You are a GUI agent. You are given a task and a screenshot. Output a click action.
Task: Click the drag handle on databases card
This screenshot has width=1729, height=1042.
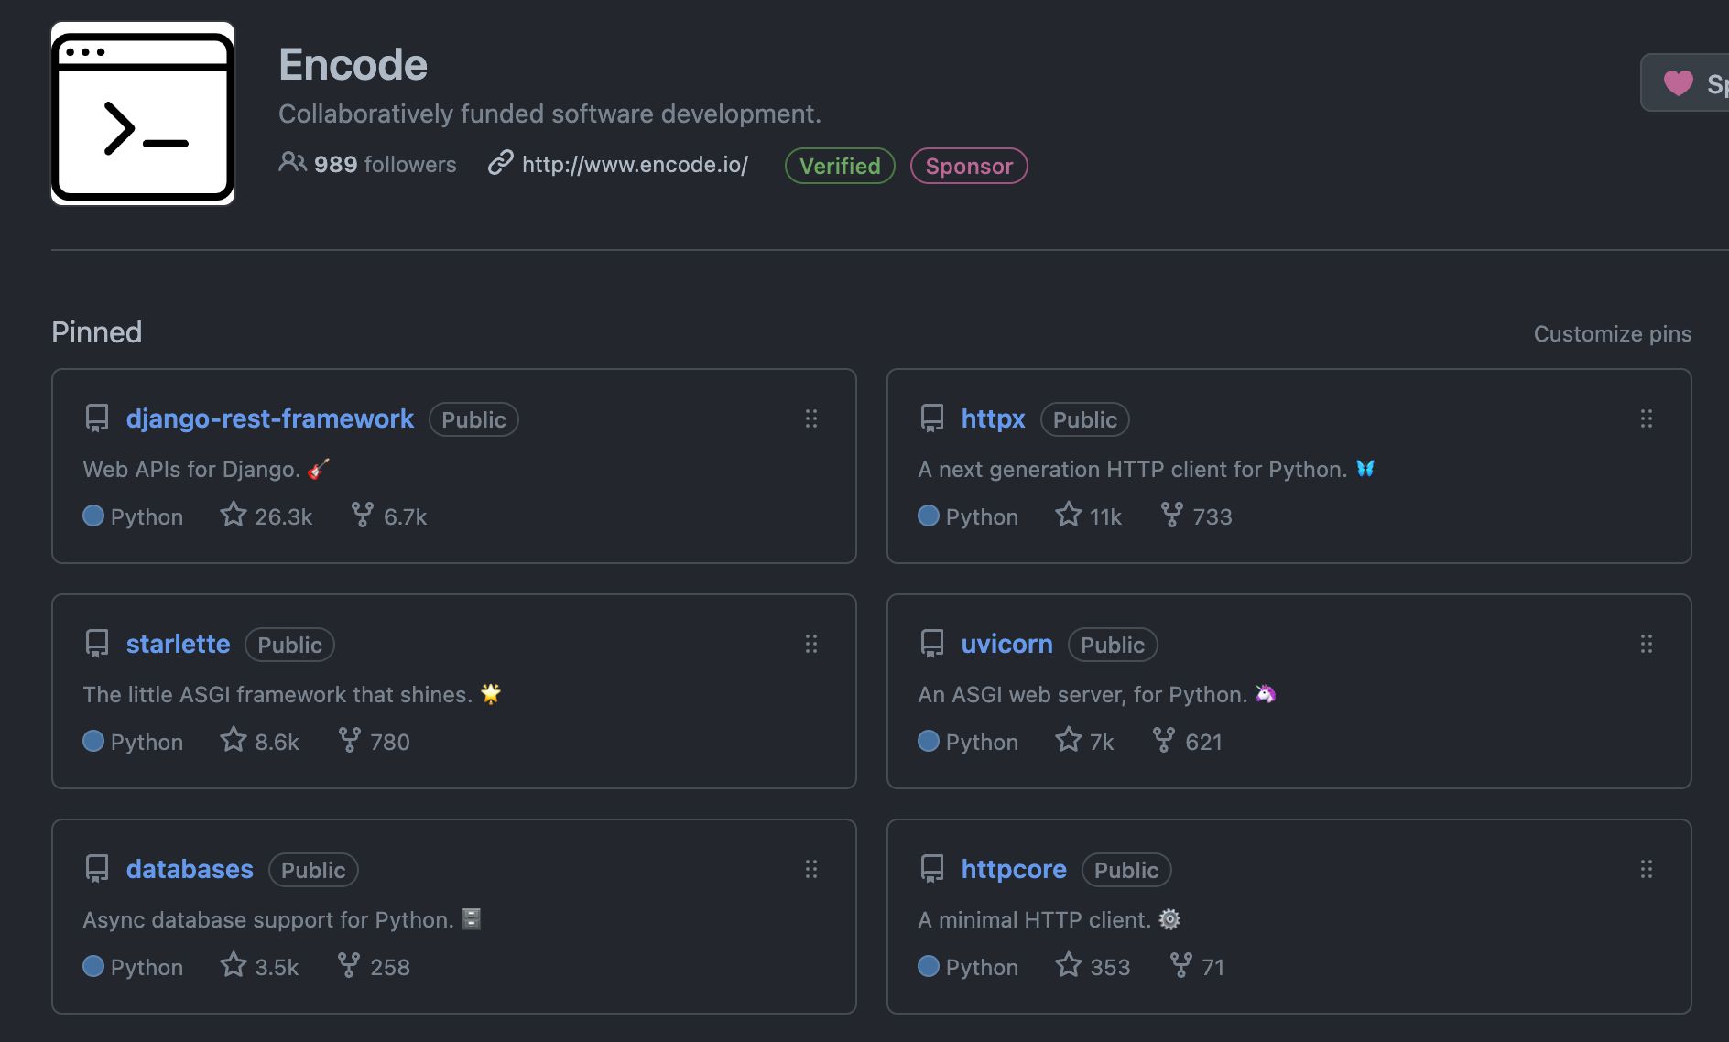coord(810,870)
